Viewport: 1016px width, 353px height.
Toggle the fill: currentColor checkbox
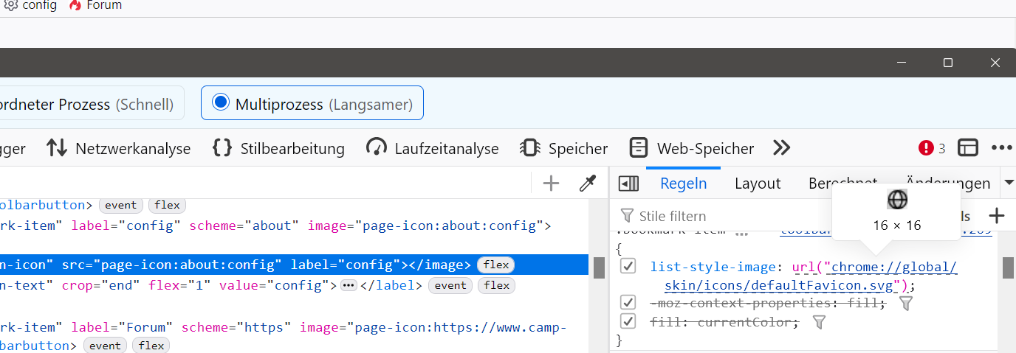pos(628,322)
